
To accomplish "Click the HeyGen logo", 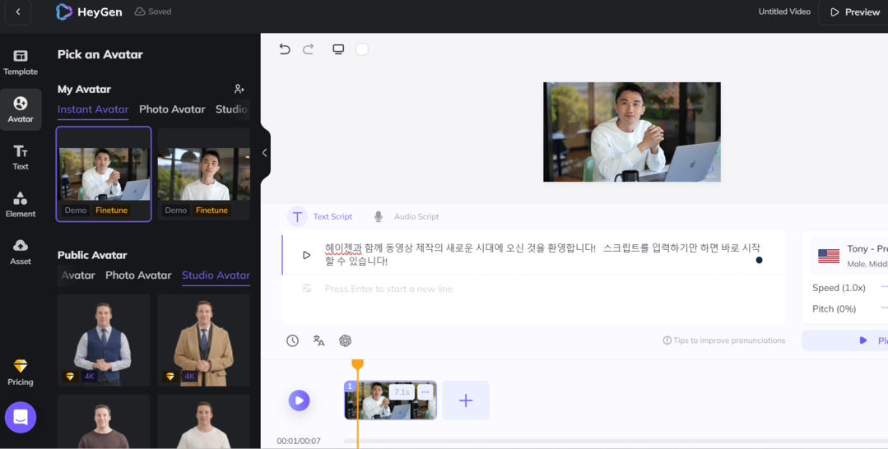I will tap(89, 12).
